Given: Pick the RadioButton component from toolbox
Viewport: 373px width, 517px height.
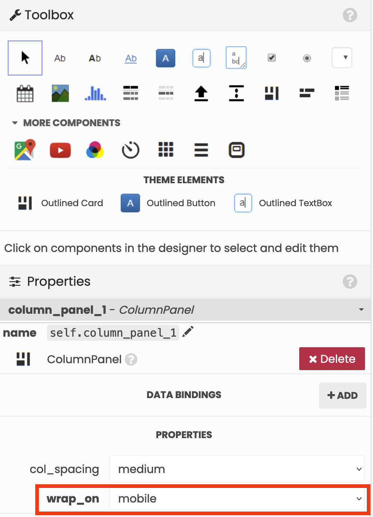Looking at the screenshot, I should 307,58.
